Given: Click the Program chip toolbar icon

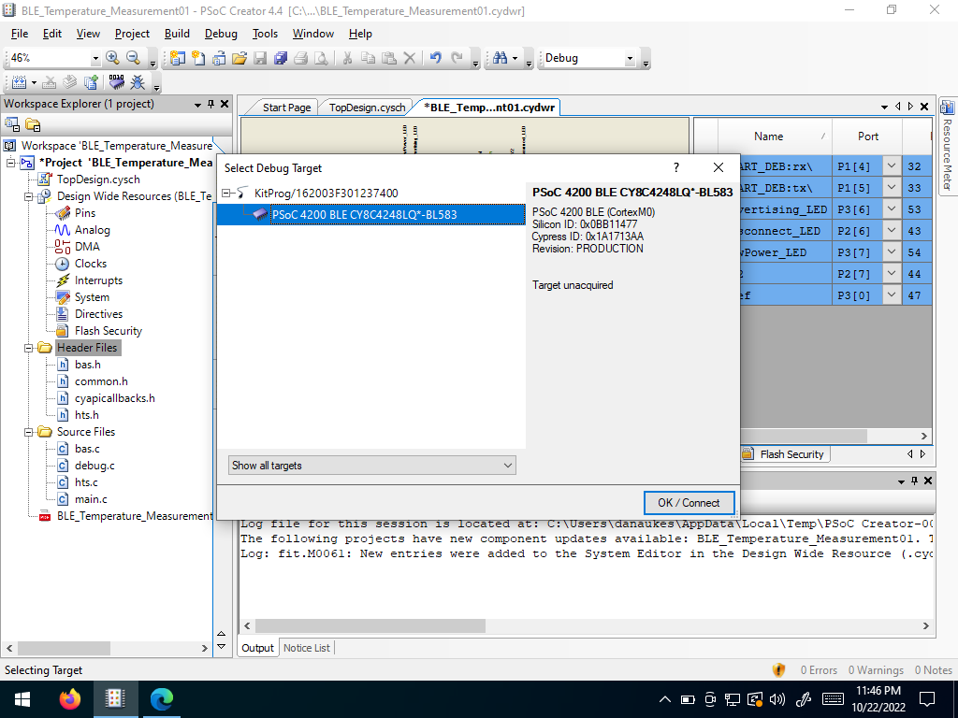Looking at the screenshot, I should click(x=117, y=82).
